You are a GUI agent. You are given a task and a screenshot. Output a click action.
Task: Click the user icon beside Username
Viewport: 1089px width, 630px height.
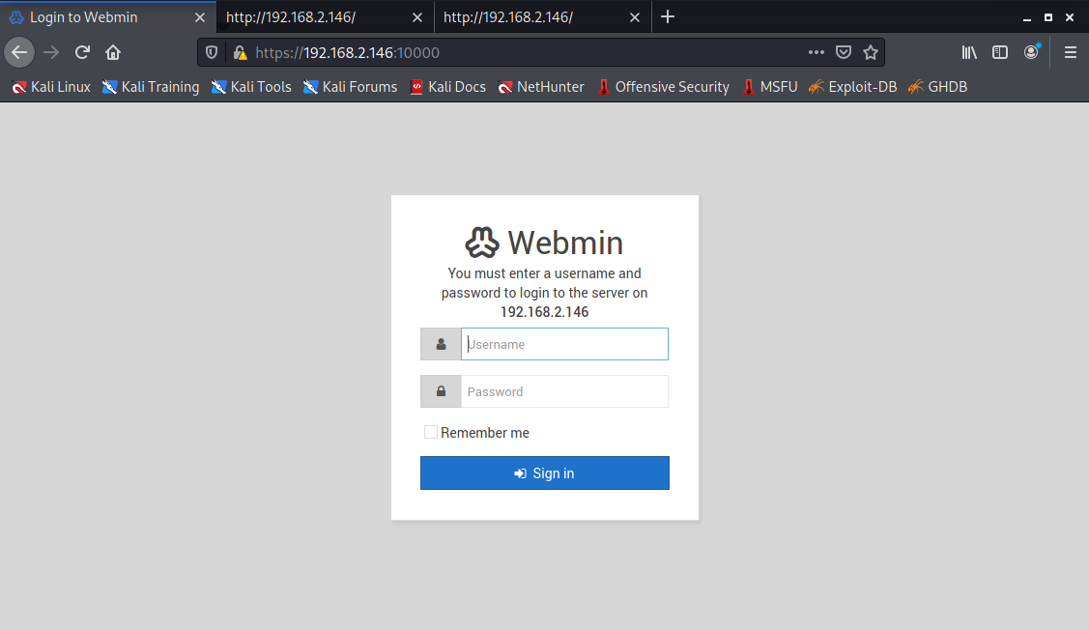point(441,344)
